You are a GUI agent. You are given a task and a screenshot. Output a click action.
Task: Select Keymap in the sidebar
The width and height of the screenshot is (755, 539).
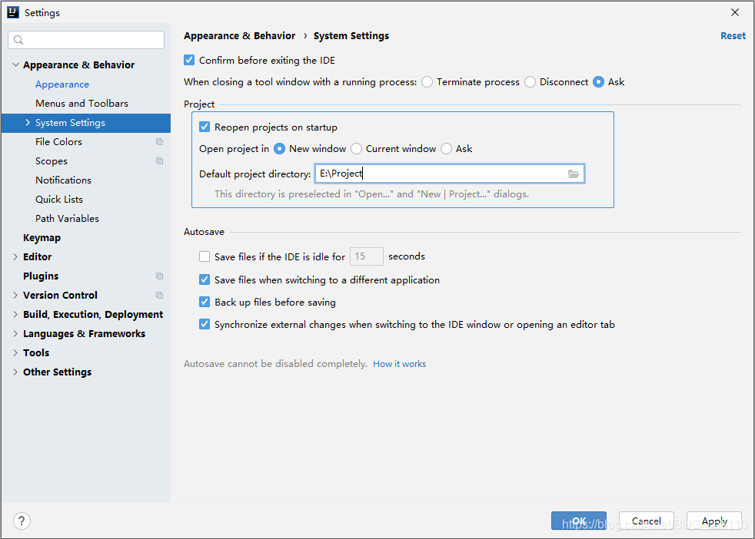point(42,237)
